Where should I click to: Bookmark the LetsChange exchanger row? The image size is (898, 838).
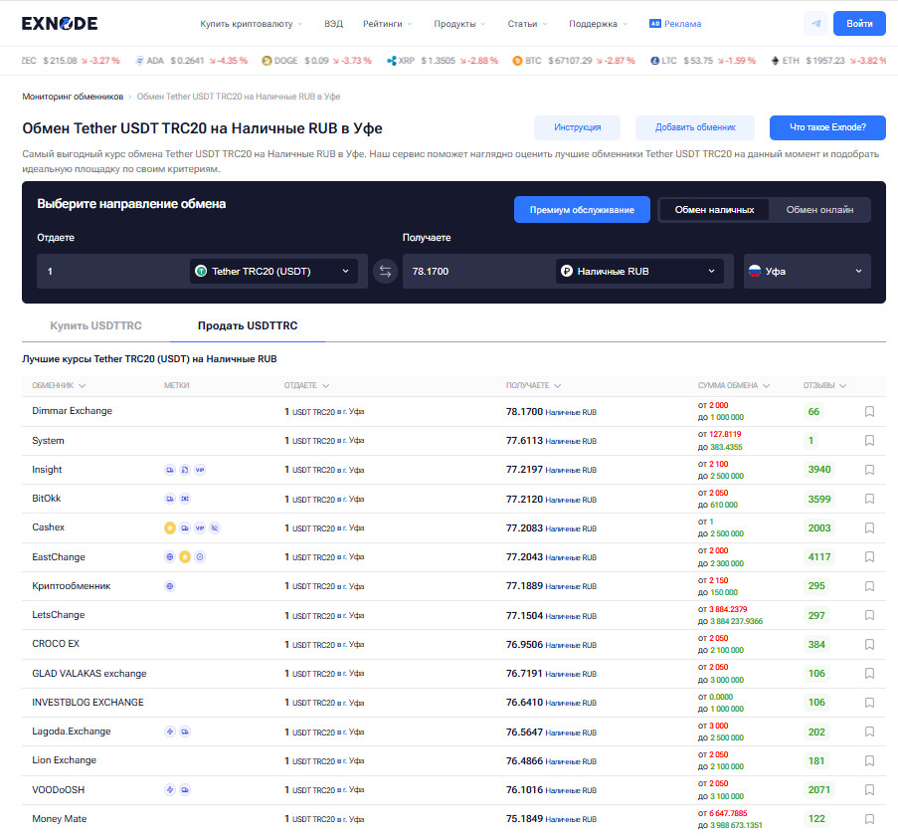click(869, 615)
